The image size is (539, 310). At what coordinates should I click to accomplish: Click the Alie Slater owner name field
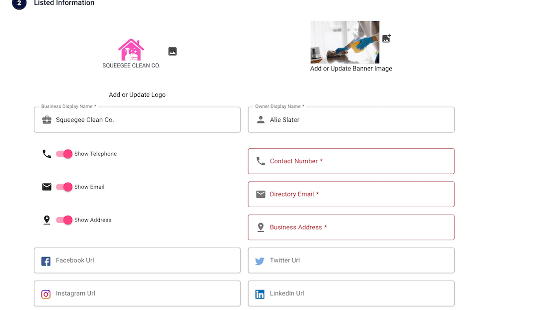tap(351, 120)
